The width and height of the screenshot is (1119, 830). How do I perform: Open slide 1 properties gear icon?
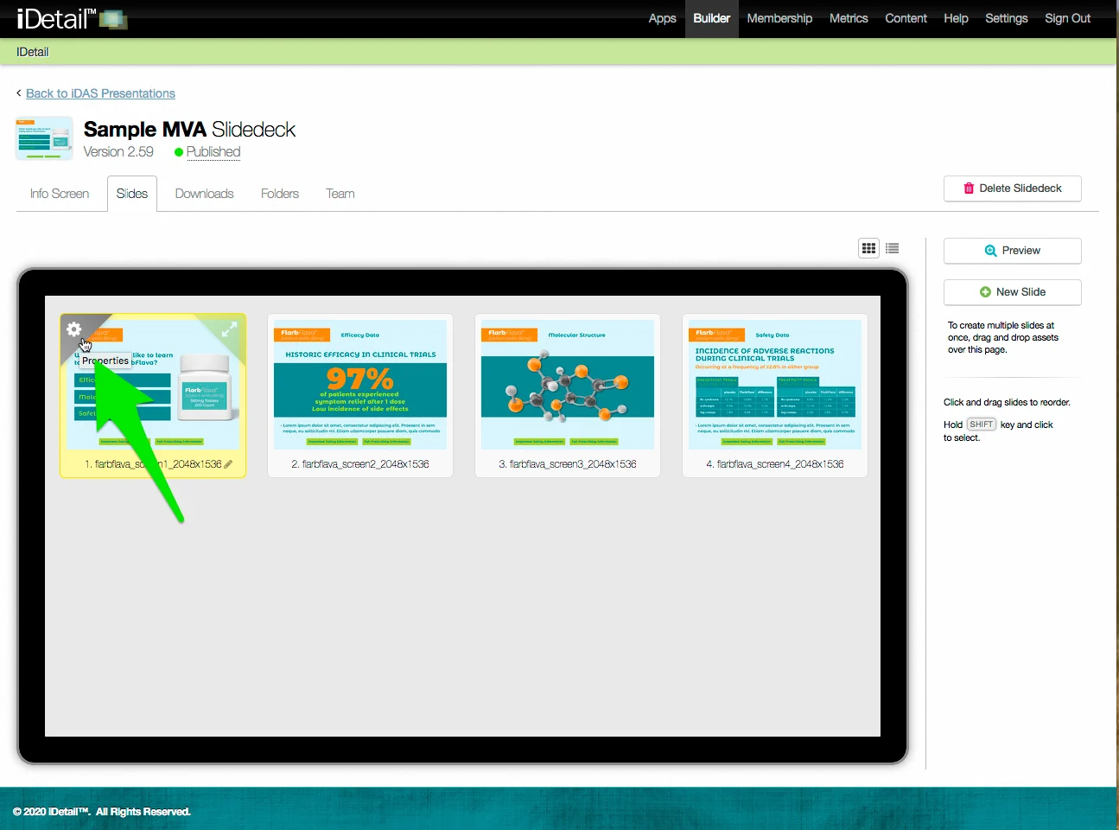point(74,329)
